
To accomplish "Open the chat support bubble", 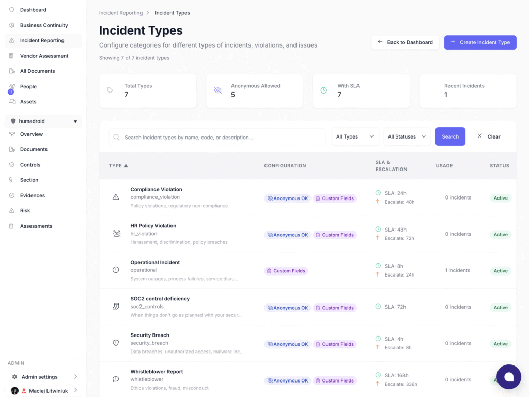I will tap(508, 376).
